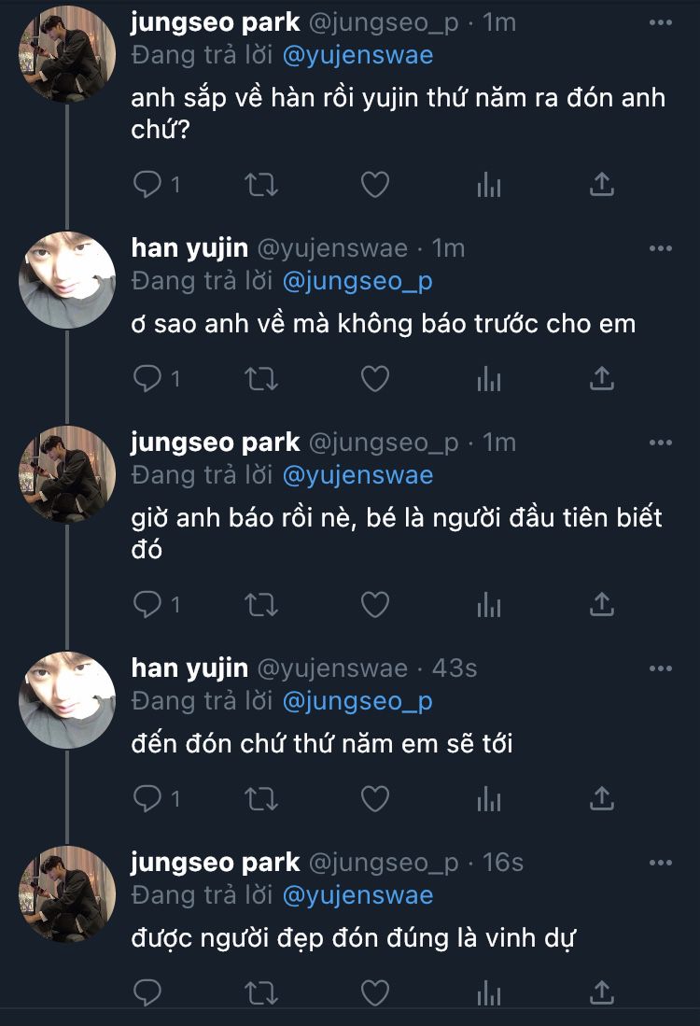Viewport: 700px width, 1026px height.
Task: Open more options on "ơ sao anh về" tweet
Action: [x=660, y=248]
